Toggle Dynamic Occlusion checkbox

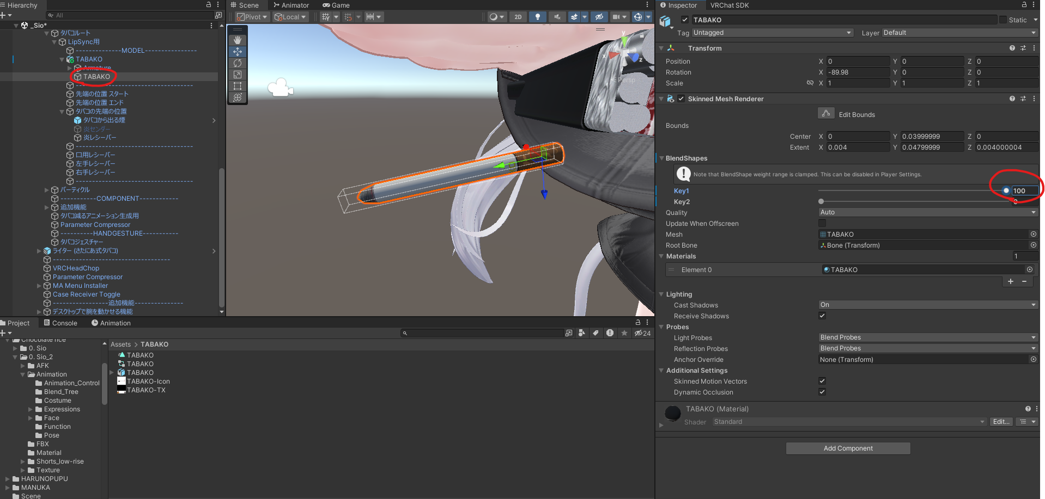[x=822, y=392]
